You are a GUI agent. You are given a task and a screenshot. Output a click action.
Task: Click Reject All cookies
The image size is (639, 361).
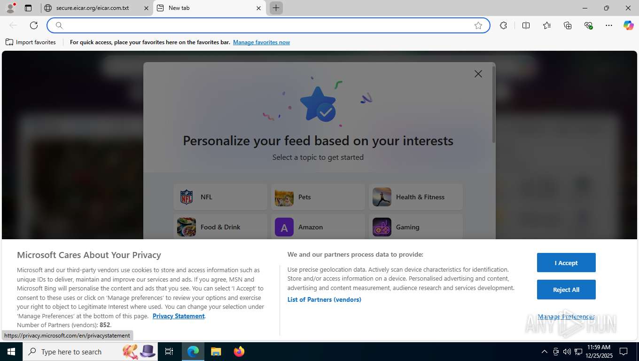pos(566,290)
